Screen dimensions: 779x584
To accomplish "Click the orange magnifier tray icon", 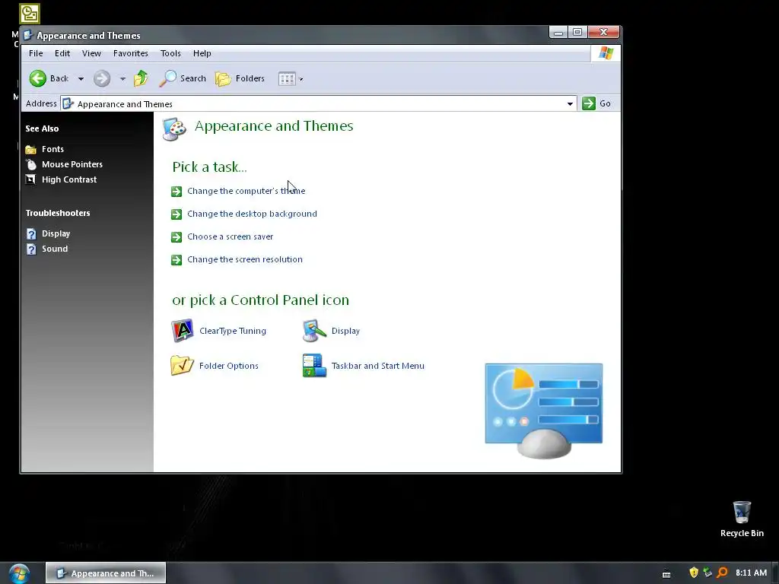I will [x=723, y=573].
